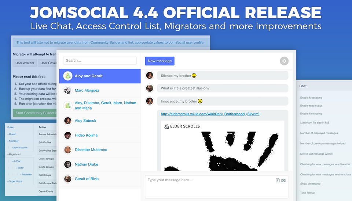Click User Avatars button in migrator window
This screenshot has width=352, height=201.
click(x=25, y=63)
